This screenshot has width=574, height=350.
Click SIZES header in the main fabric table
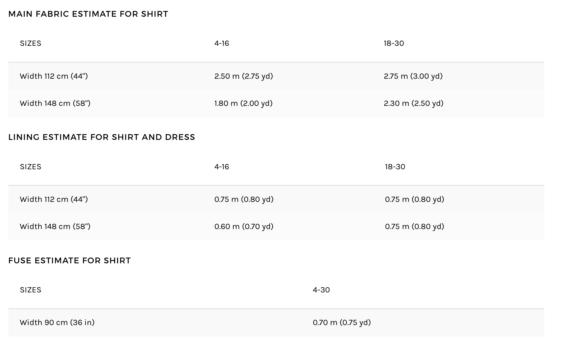click(30, 43)
